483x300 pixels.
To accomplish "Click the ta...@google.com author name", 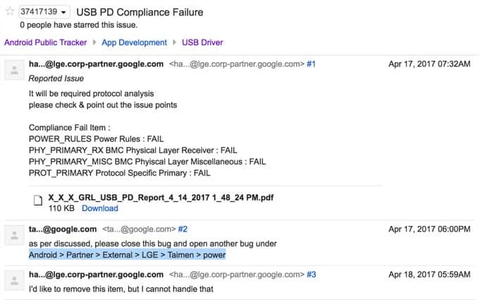I will coord(63,229).
